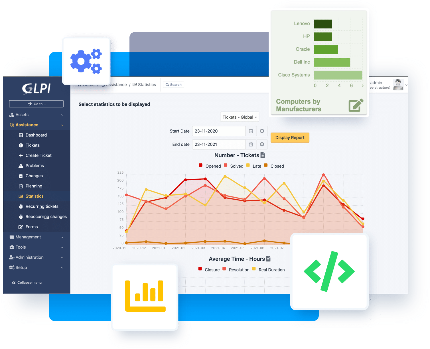Click the GLPI logo in sidebar

pos(36,88)
